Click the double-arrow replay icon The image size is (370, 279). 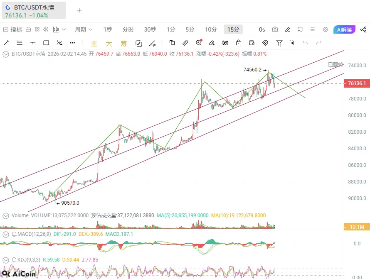[x=46, y=29]
